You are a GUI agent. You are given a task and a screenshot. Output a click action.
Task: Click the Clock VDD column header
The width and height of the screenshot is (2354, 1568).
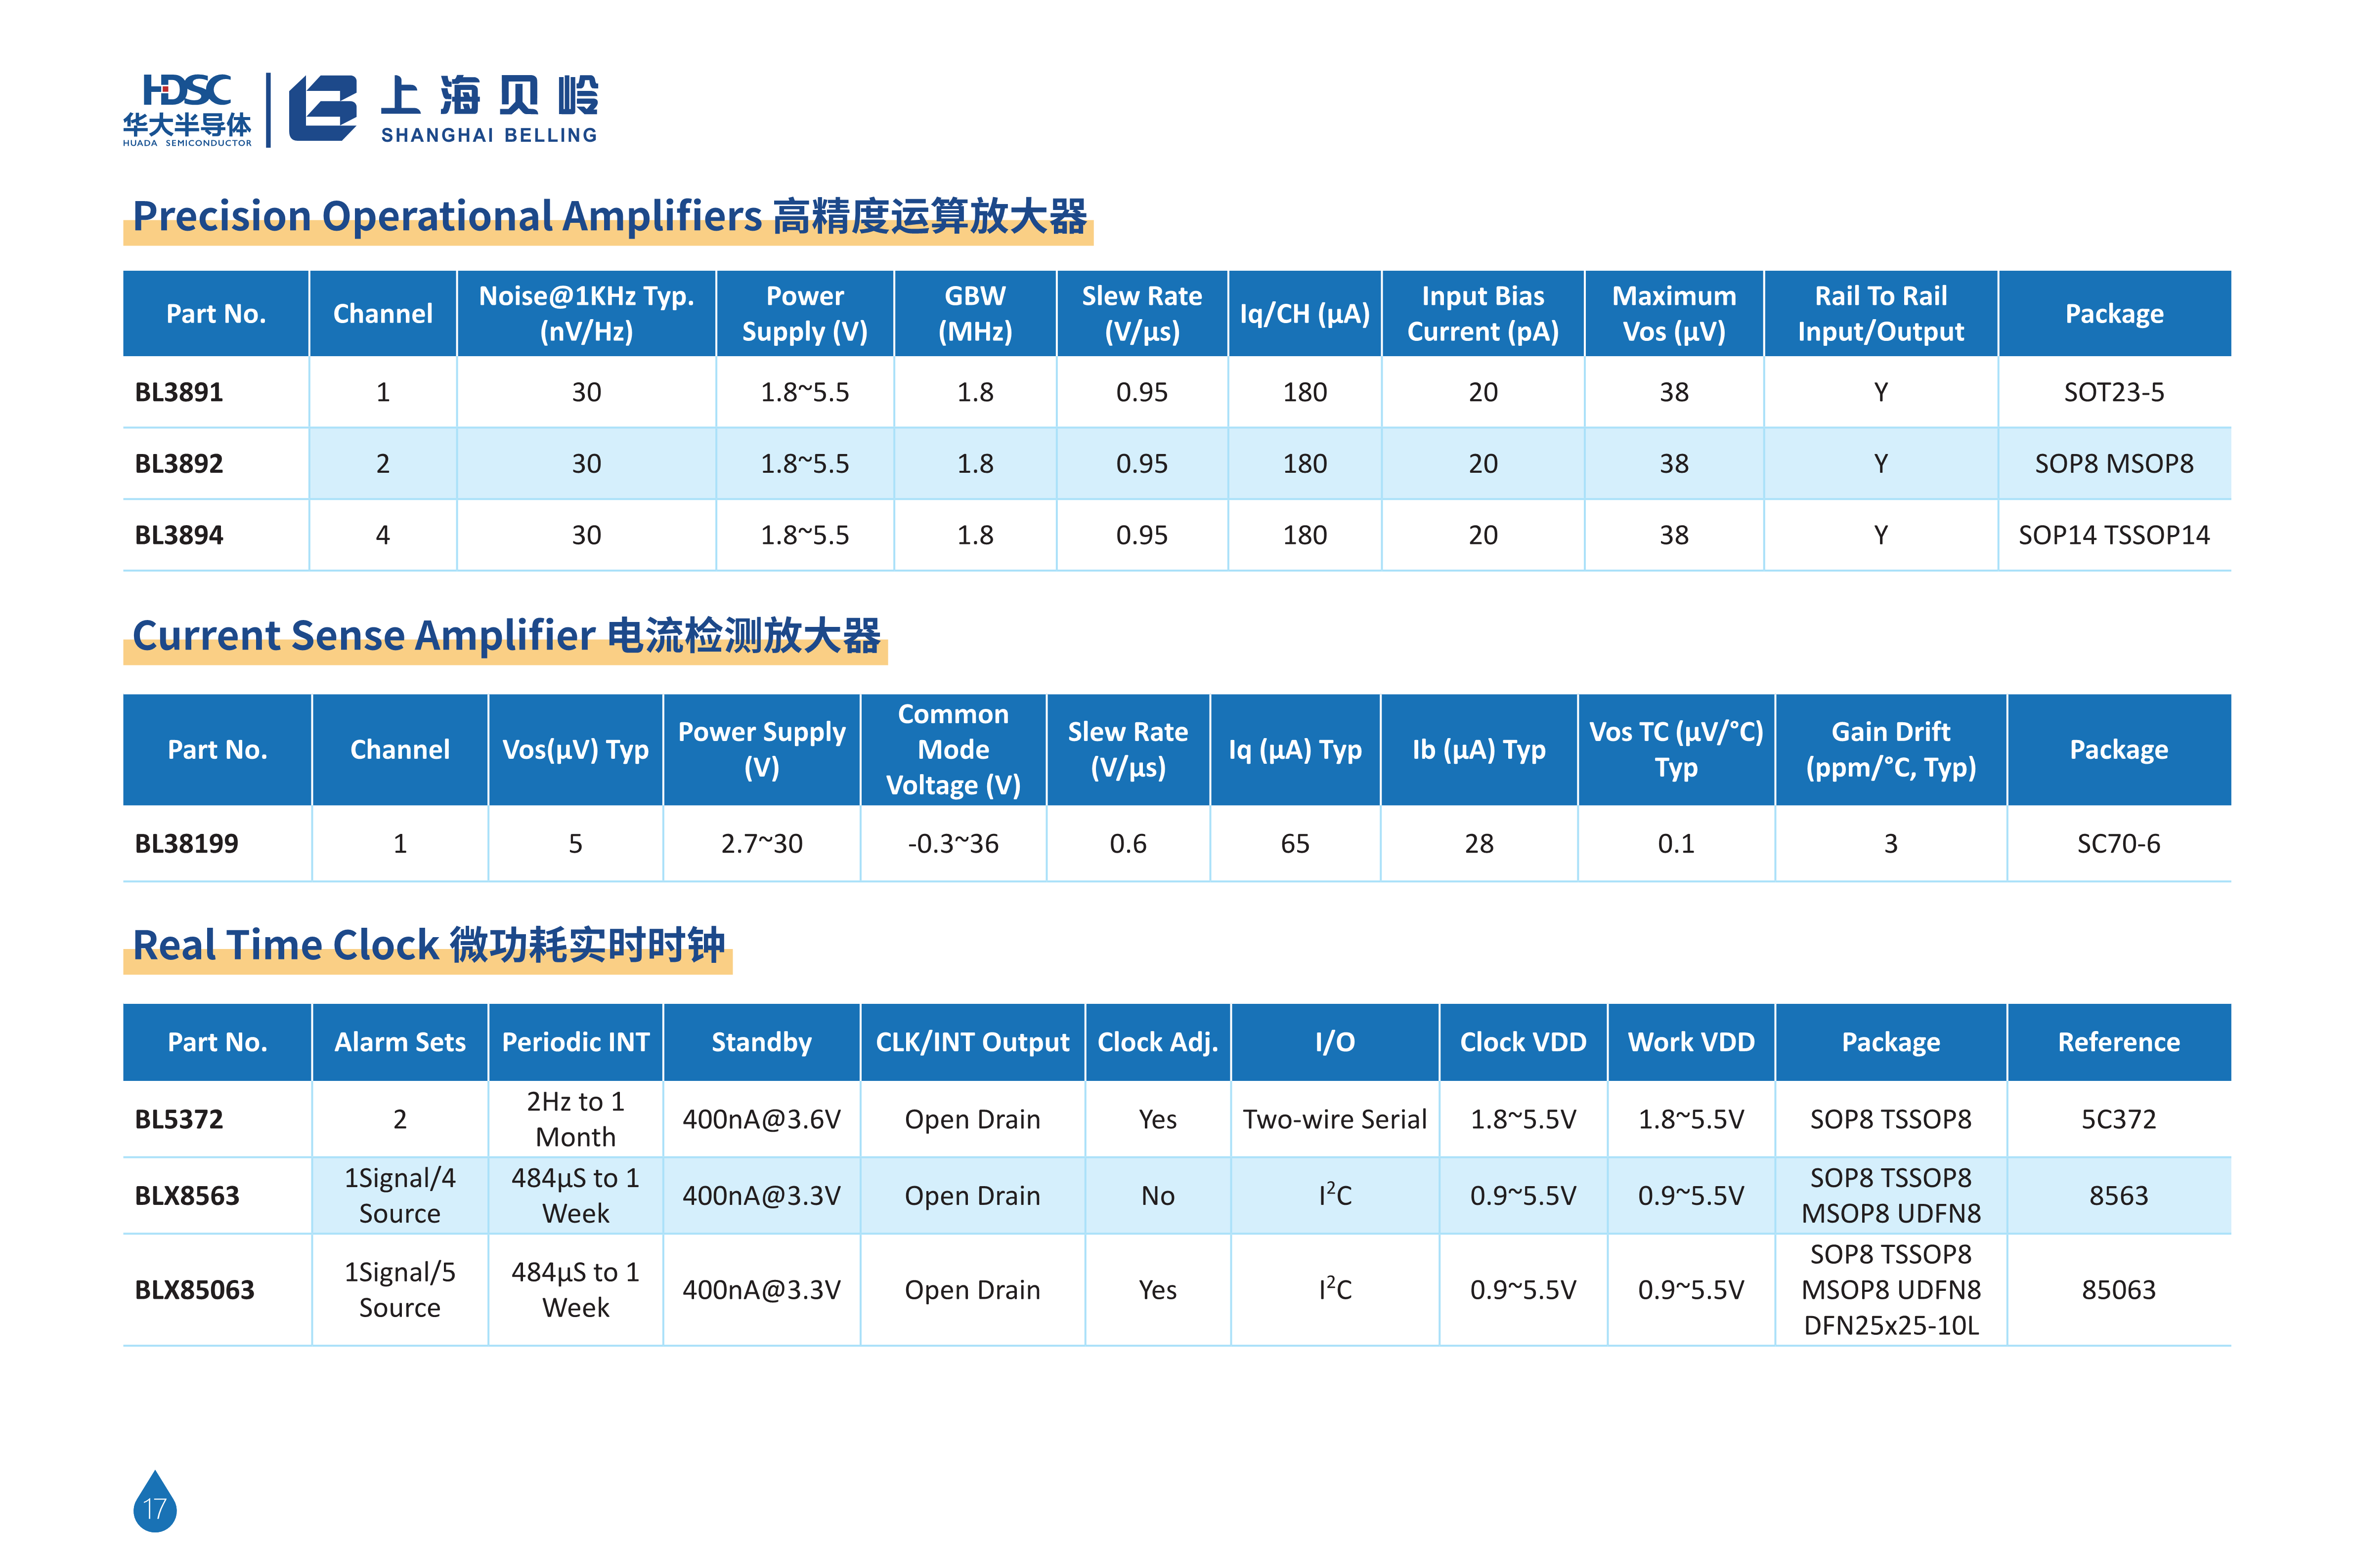(1523, 1042)
